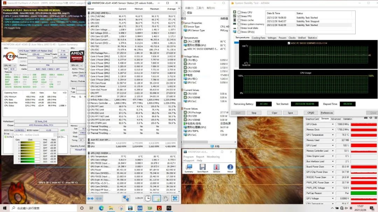Switch to the Cooling Fans tab
This screenshot has width=378, height=212.
pos(258,38)
